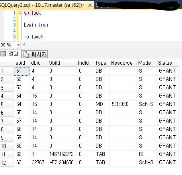Select the spid cell with value 53

(x=22, y=88)
